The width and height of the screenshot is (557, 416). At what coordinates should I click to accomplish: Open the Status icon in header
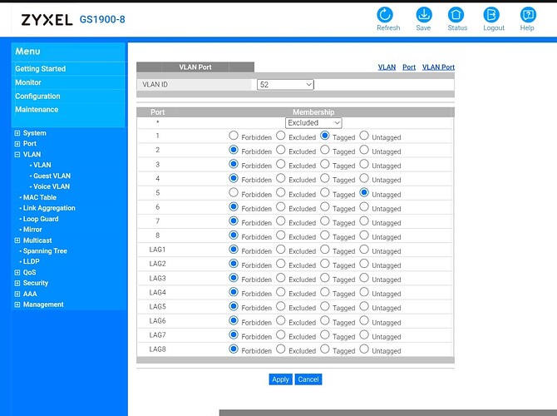456,15
